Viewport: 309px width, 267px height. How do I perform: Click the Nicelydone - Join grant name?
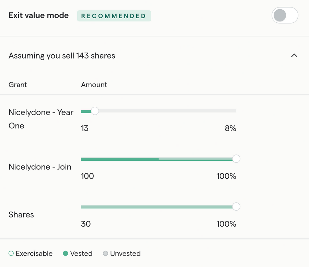pos(40,167)
